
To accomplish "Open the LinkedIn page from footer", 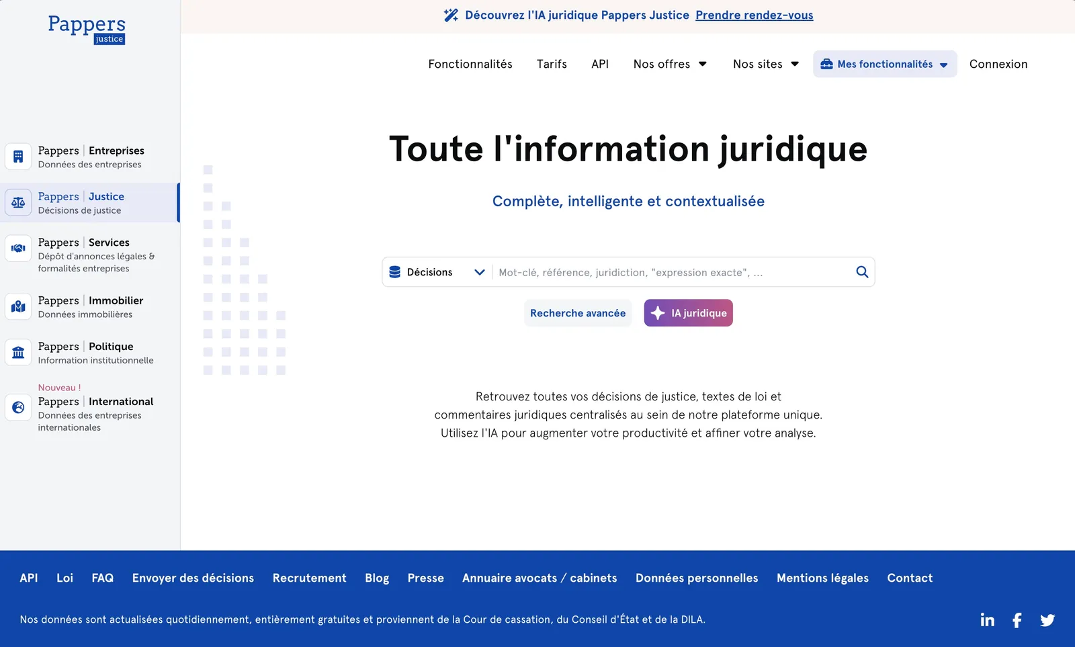I will click(987, 620).
